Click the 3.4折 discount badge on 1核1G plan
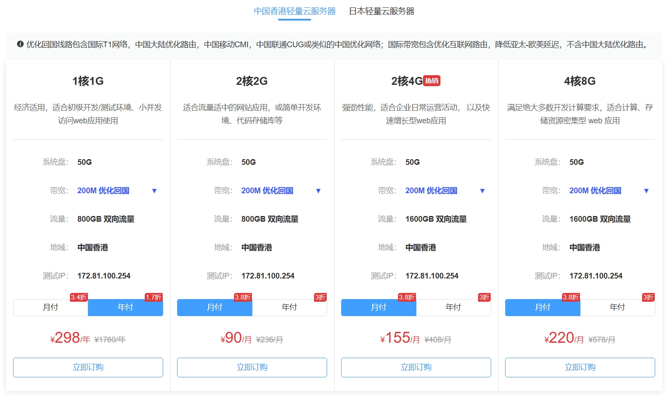Image resolution: width=667 pixels, height=404 pixels. coord(79,297)
